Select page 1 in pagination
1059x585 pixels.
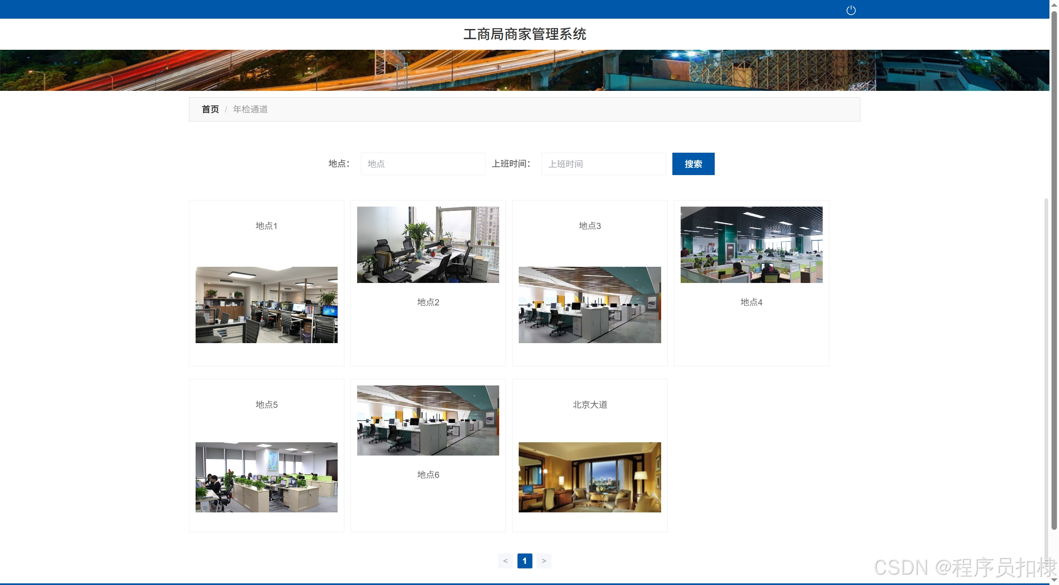tap(525, 561)
